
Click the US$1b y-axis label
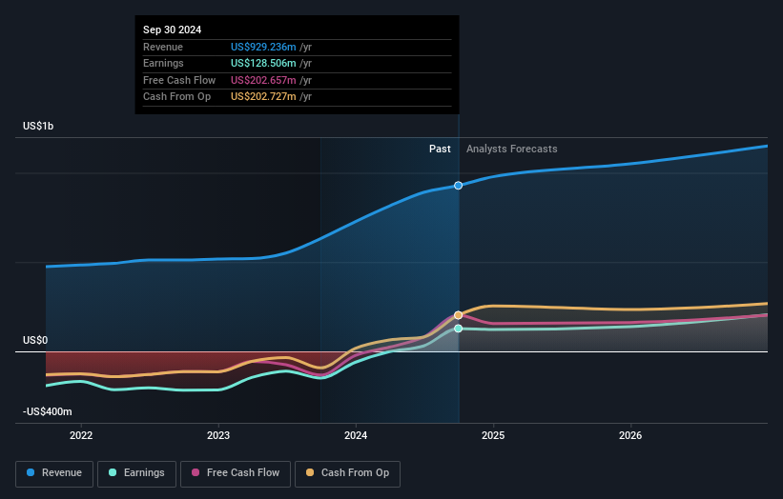pos(40,126)
